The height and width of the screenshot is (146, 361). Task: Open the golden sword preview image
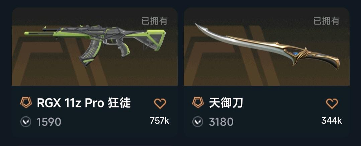point(267,47)
